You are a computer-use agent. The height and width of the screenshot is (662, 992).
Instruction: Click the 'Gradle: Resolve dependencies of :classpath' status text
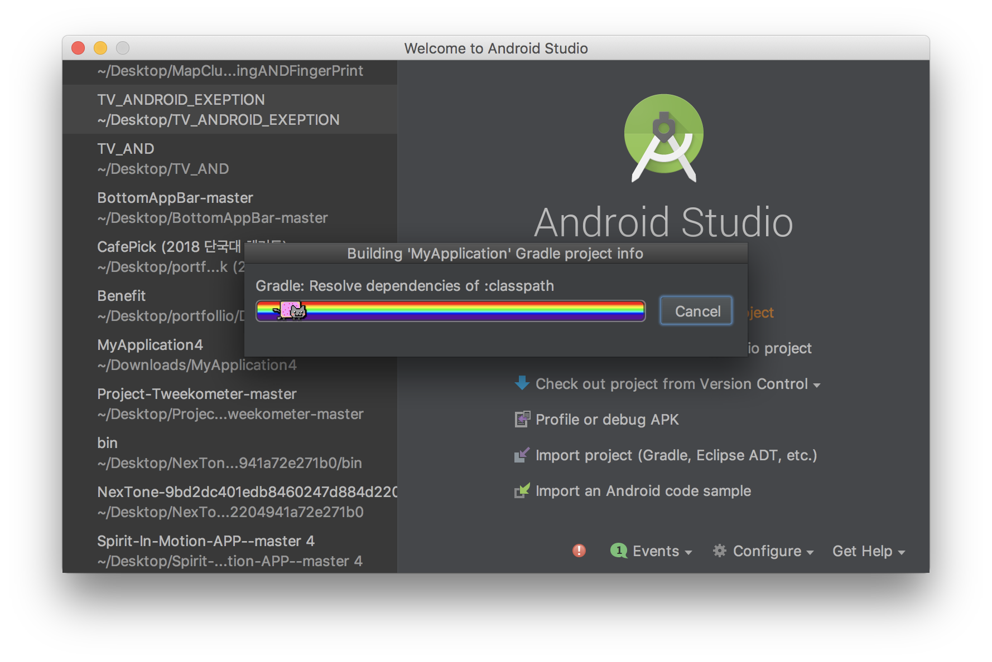[404, 286]
